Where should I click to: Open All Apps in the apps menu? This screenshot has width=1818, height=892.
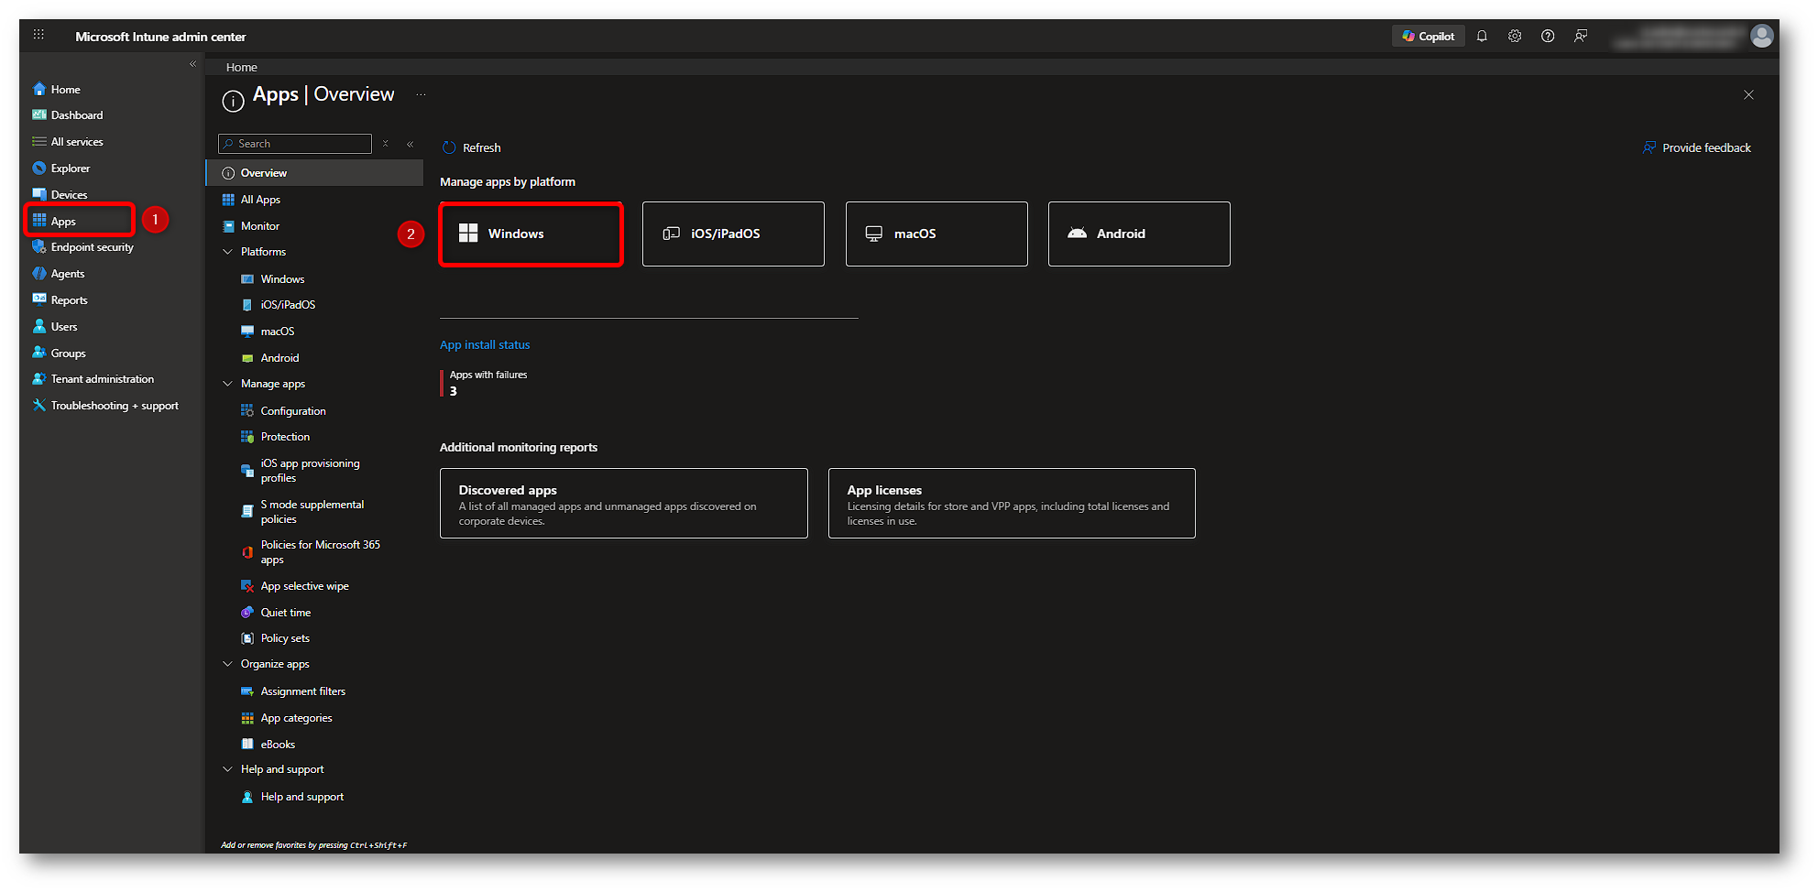pos(260,200)
